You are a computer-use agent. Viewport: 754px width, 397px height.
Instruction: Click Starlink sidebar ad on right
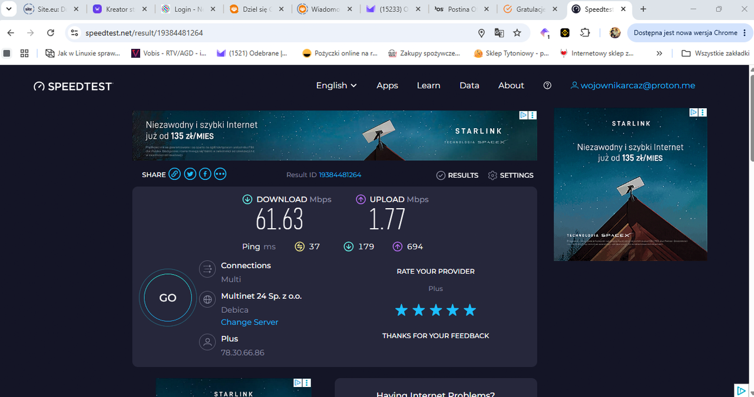tap(630, 184)
